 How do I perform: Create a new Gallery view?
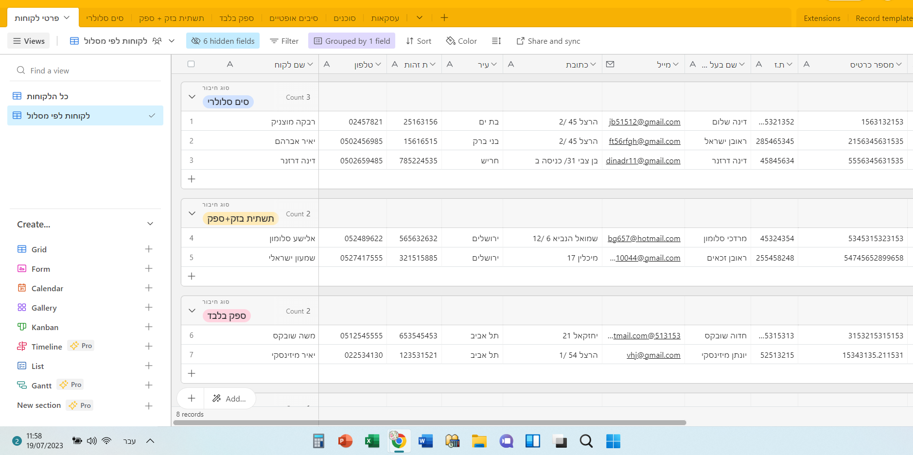pos(149,308)
